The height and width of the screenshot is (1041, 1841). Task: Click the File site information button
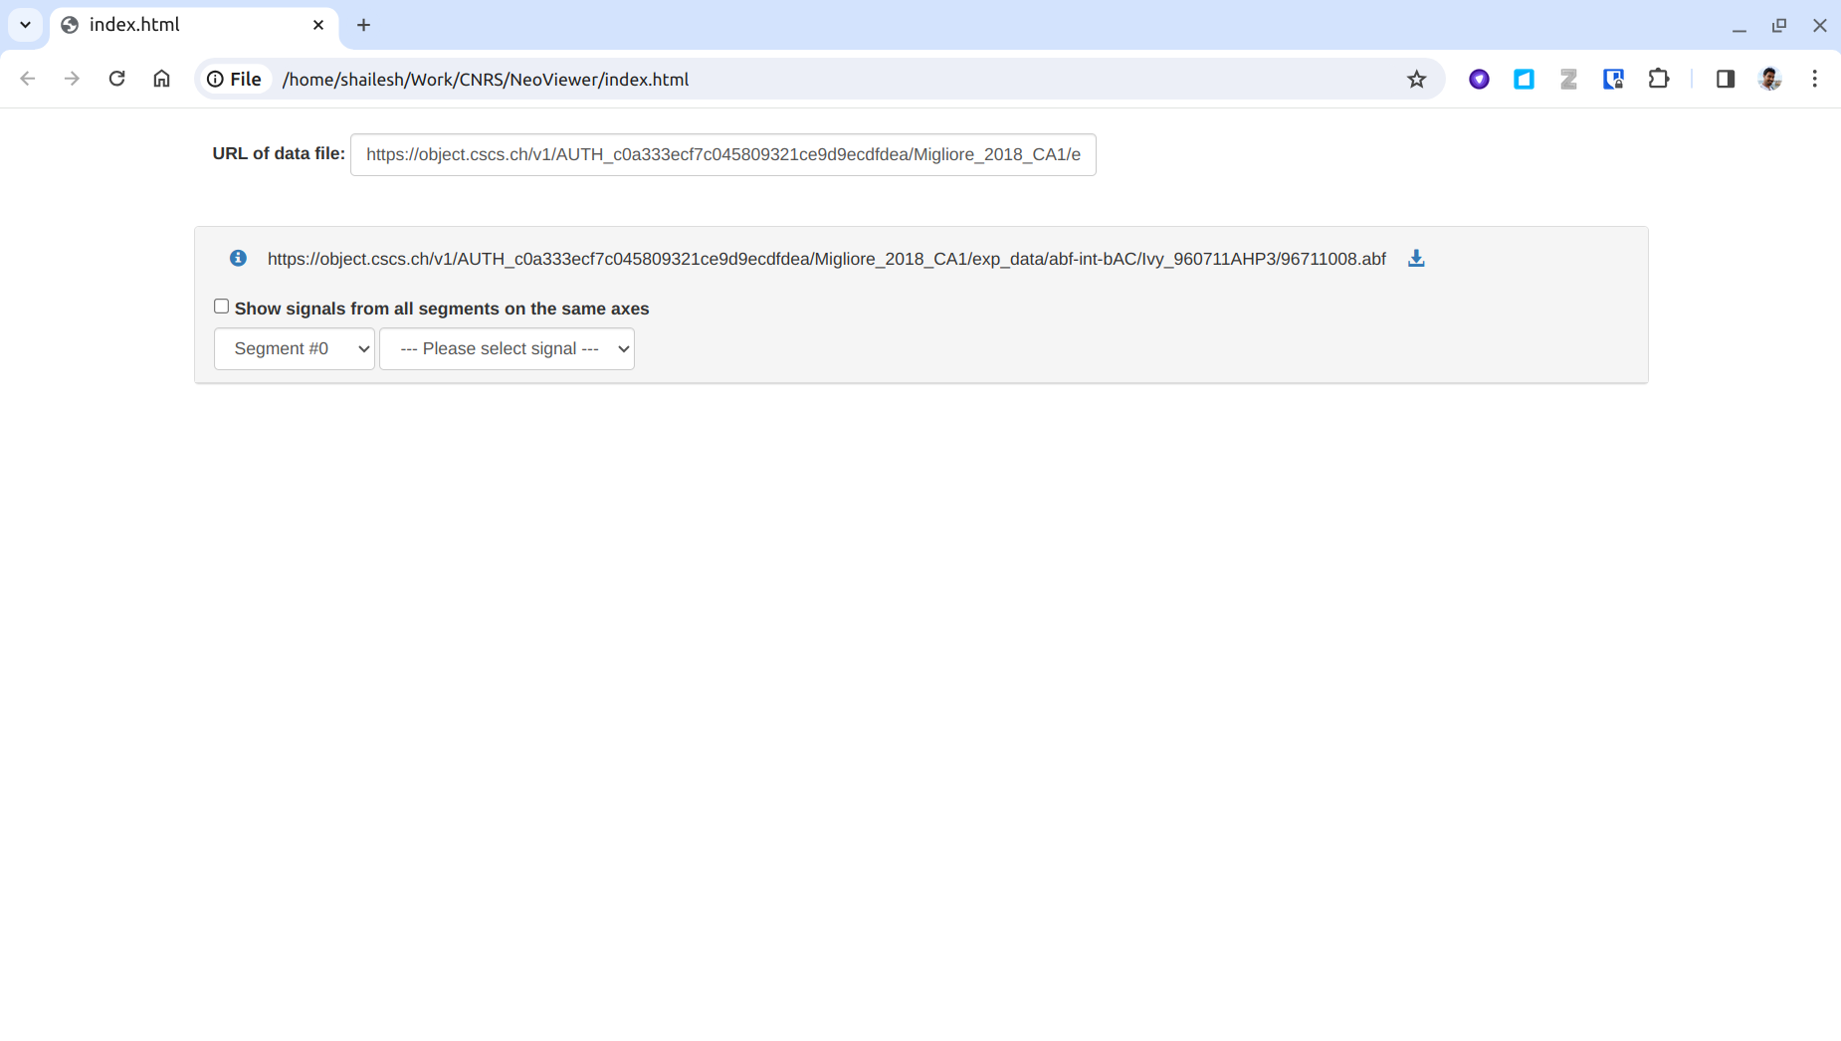click(234, 79)
